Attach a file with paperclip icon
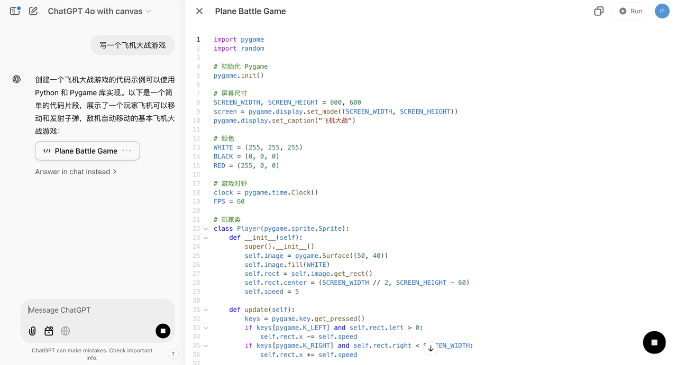 tap(32, 331)
